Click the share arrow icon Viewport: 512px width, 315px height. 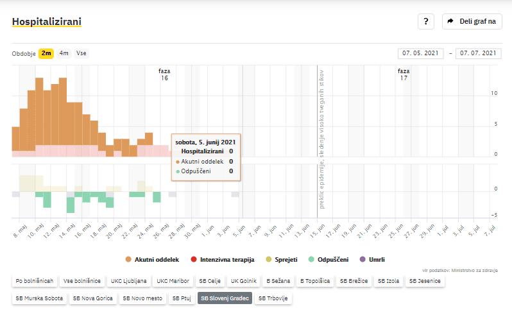(451, 21)
